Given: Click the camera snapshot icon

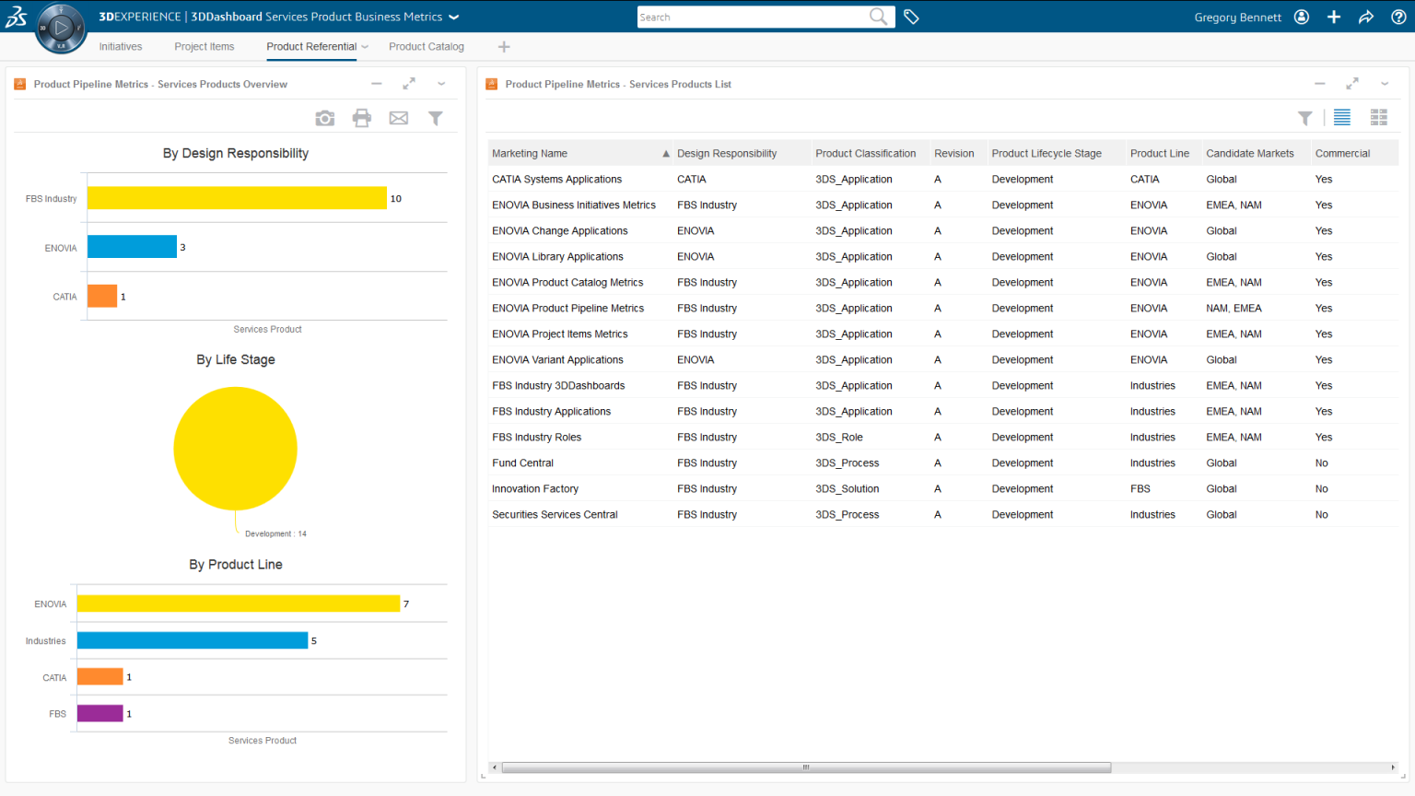Looking at the screenshot, I should (324, 118).
